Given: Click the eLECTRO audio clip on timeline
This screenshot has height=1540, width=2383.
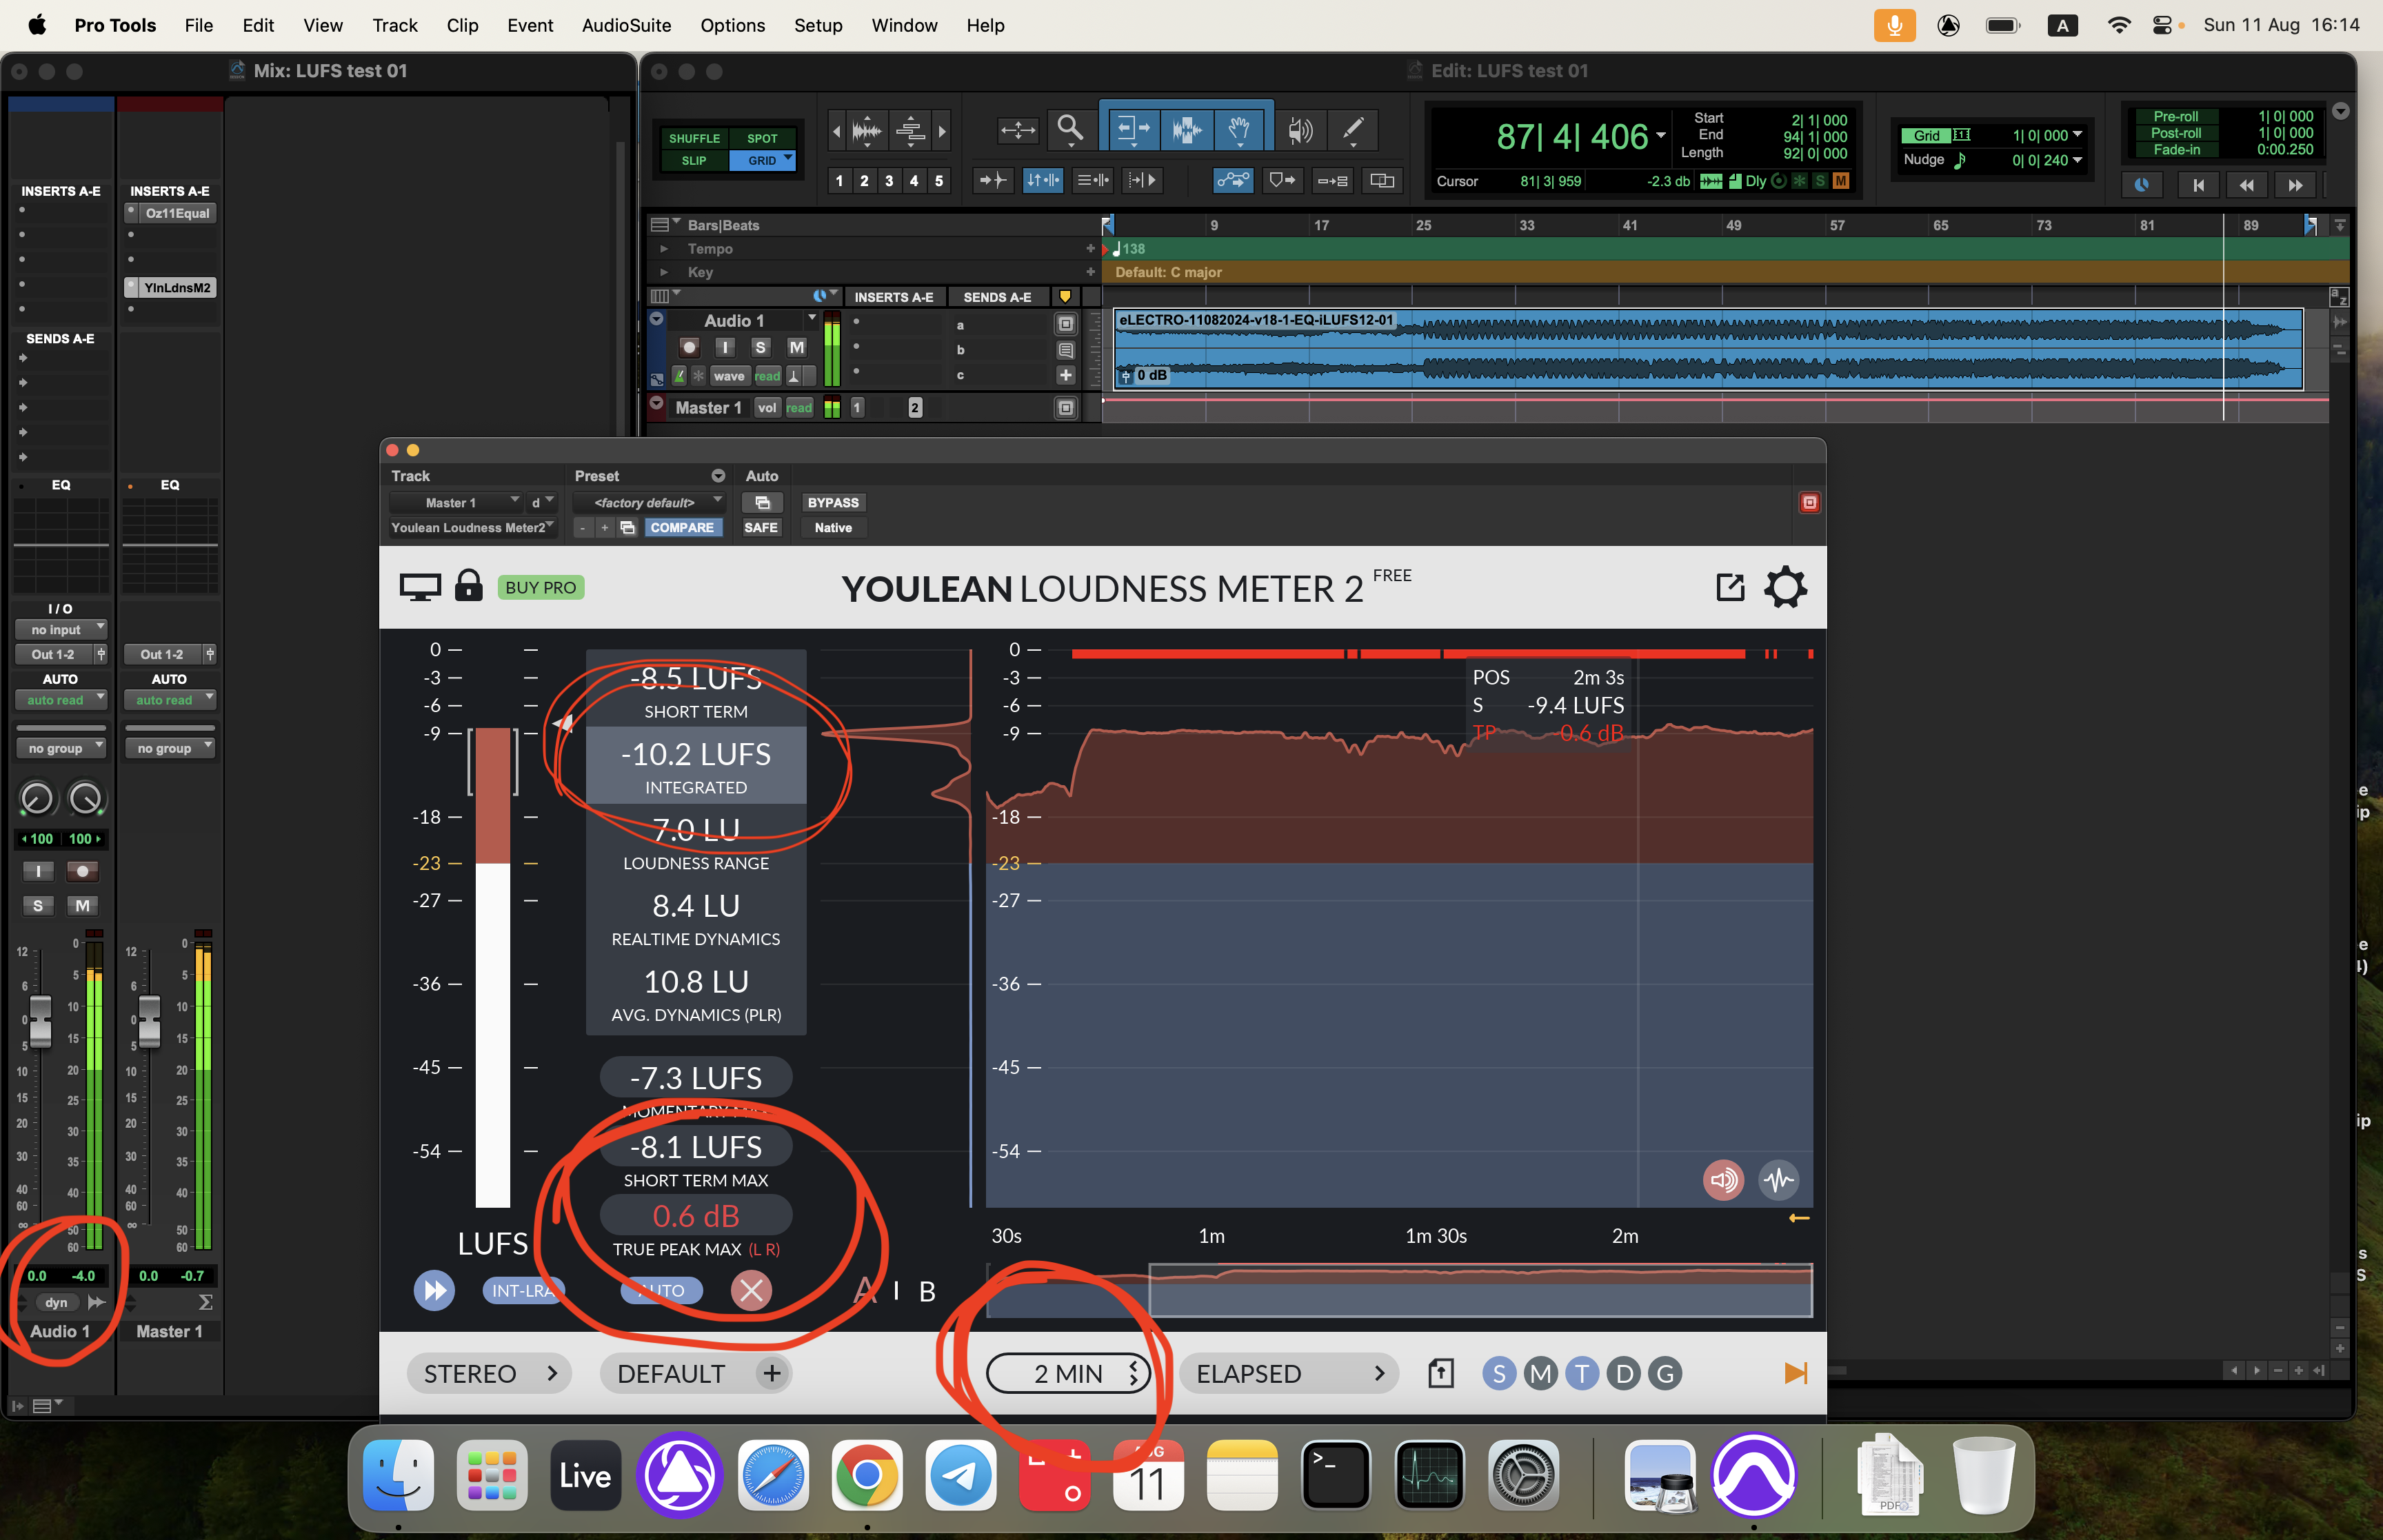Looking at the screenshot, I should (x=1700, y=350).
